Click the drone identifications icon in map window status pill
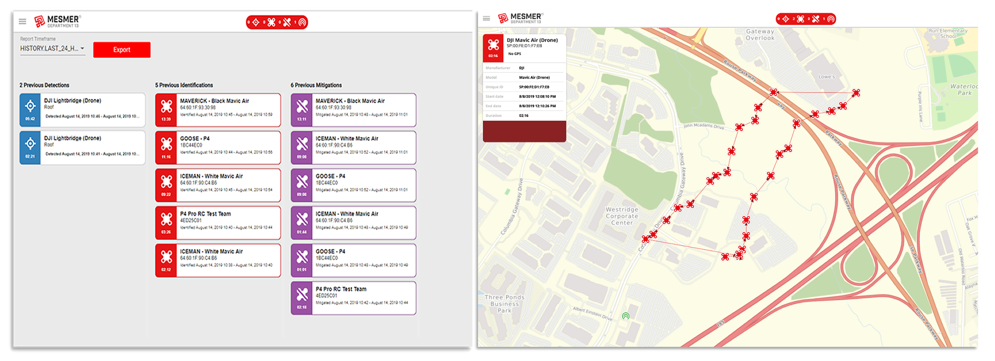 pyautogui.click(x=801, y=19)
